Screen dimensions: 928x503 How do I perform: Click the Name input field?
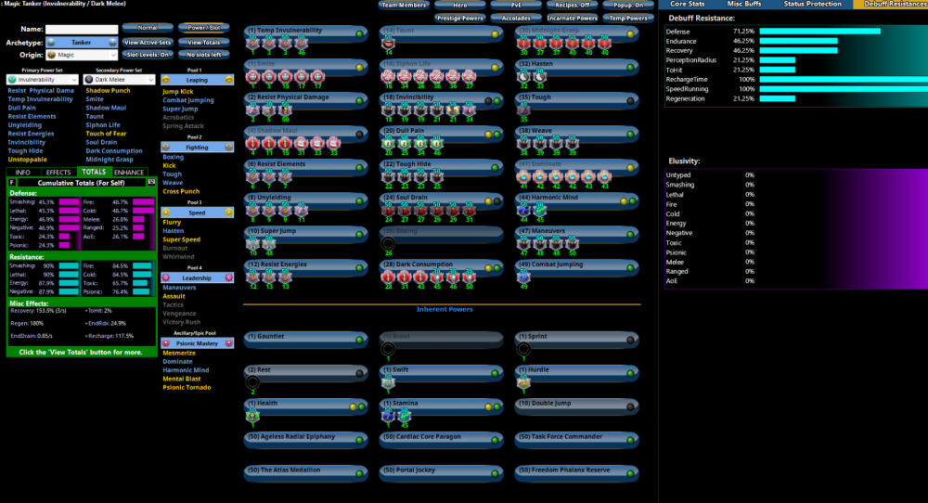tap(82, 29)
